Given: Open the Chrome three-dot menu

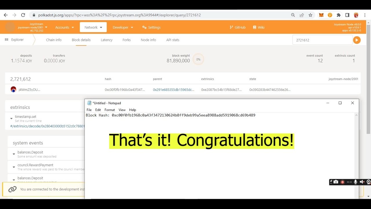Looking at the screenshot, I should [x=365, y=15].
